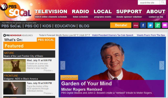Click Preview for the Frontline show
Image resolution: width=168 pixels, height=98 pixels.
[48, 93]
